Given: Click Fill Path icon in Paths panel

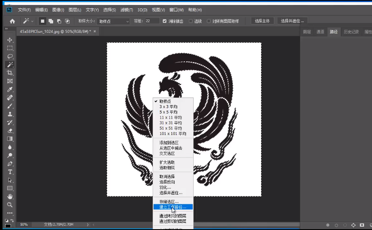Looking at the screenshot, I should [x=328, y=225].
